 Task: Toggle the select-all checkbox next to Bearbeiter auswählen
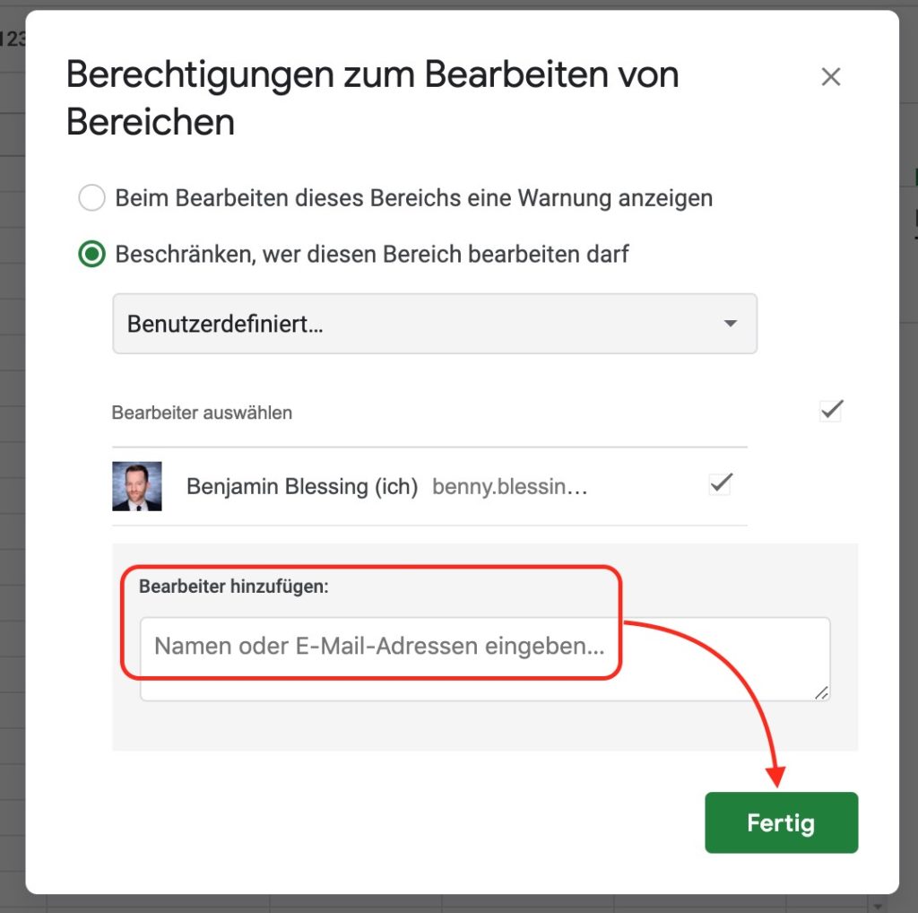831,411
